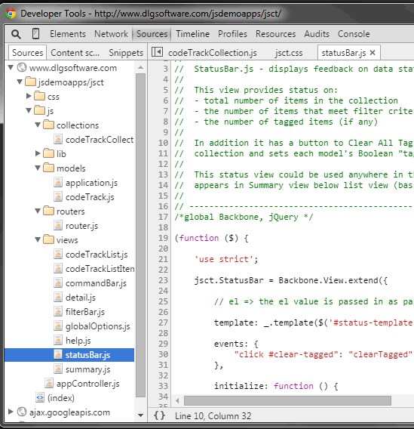414x429 pixels.
Task: Click the routers folder icon
Action: 48,211
